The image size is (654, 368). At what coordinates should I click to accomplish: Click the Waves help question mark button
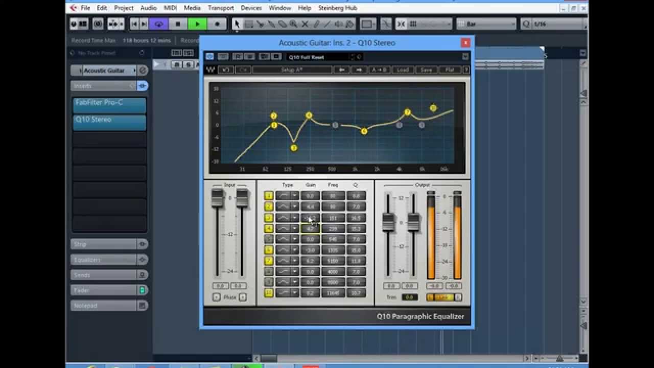465,70
